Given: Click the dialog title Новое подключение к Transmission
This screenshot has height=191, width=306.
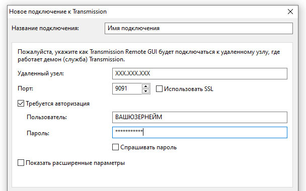Looking at the screenshot, I should pos(58,12).
